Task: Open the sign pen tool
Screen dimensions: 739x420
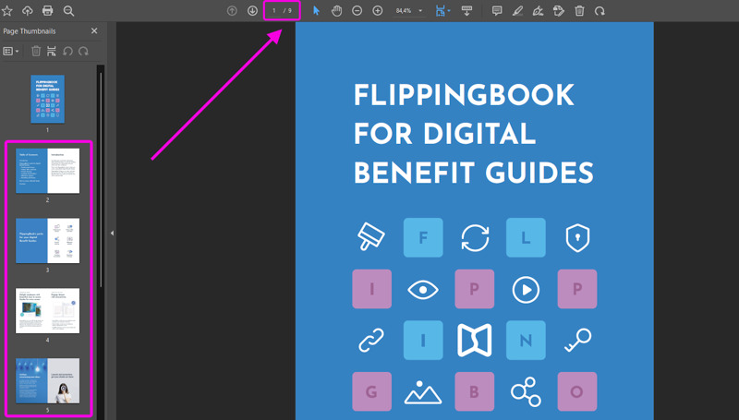Action: click(x=538, y=11)
